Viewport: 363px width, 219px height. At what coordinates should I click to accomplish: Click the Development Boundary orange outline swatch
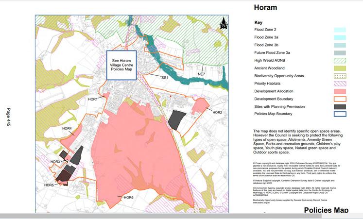point(340,99)
